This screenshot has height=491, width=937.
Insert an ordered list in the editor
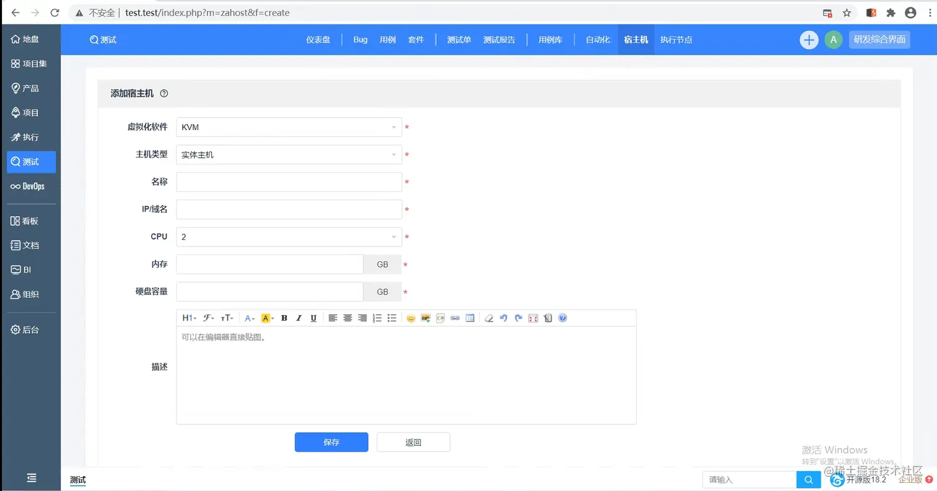377,318
